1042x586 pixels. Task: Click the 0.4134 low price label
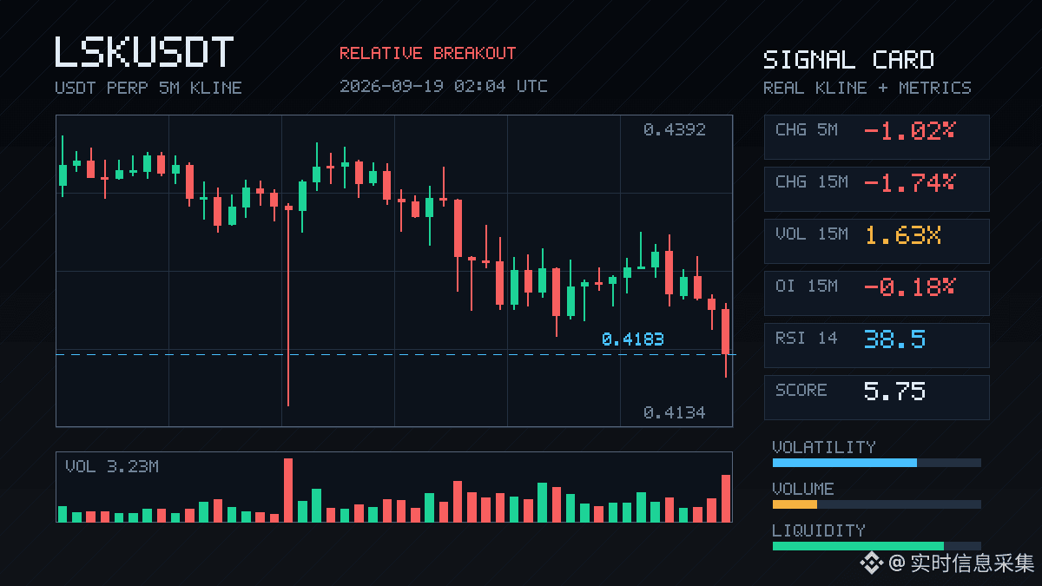(x=675, y=413)
